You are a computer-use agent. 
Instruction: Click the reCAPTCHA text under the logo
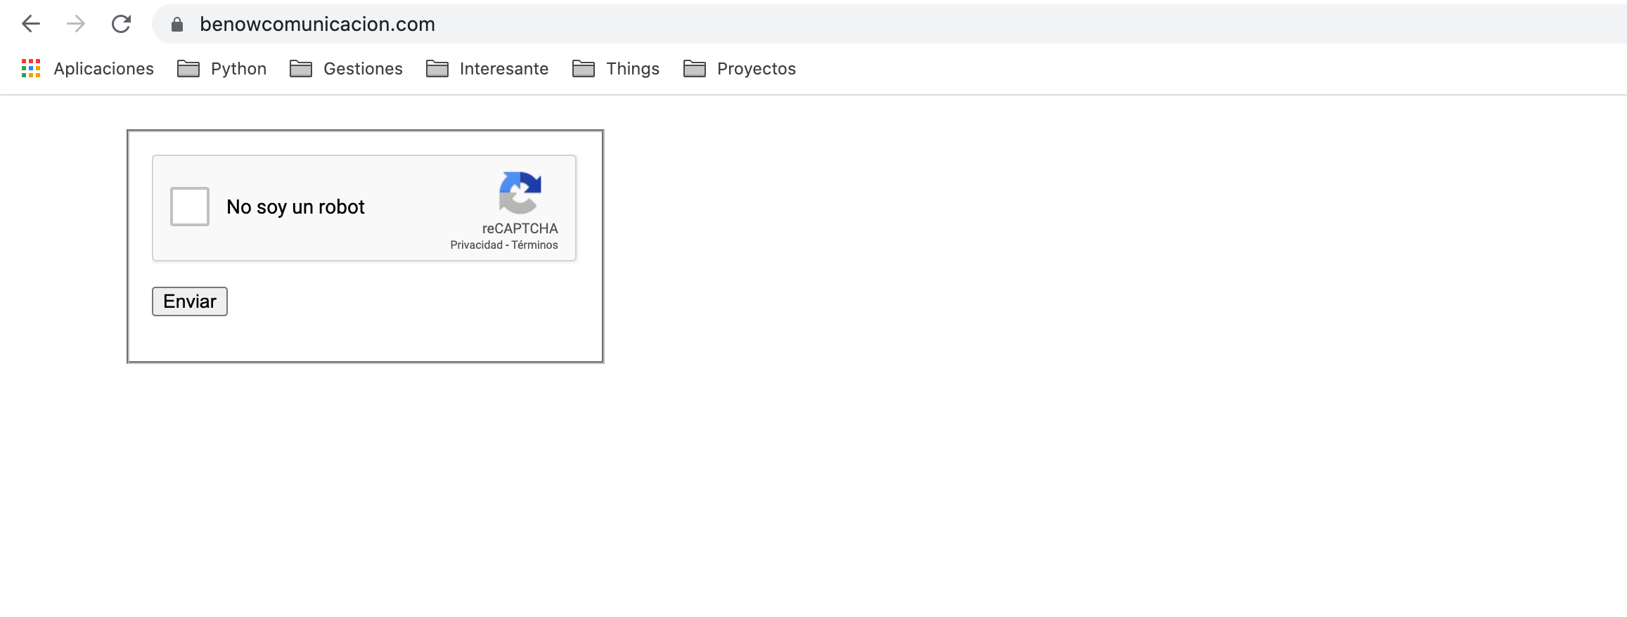pos(520,228)
